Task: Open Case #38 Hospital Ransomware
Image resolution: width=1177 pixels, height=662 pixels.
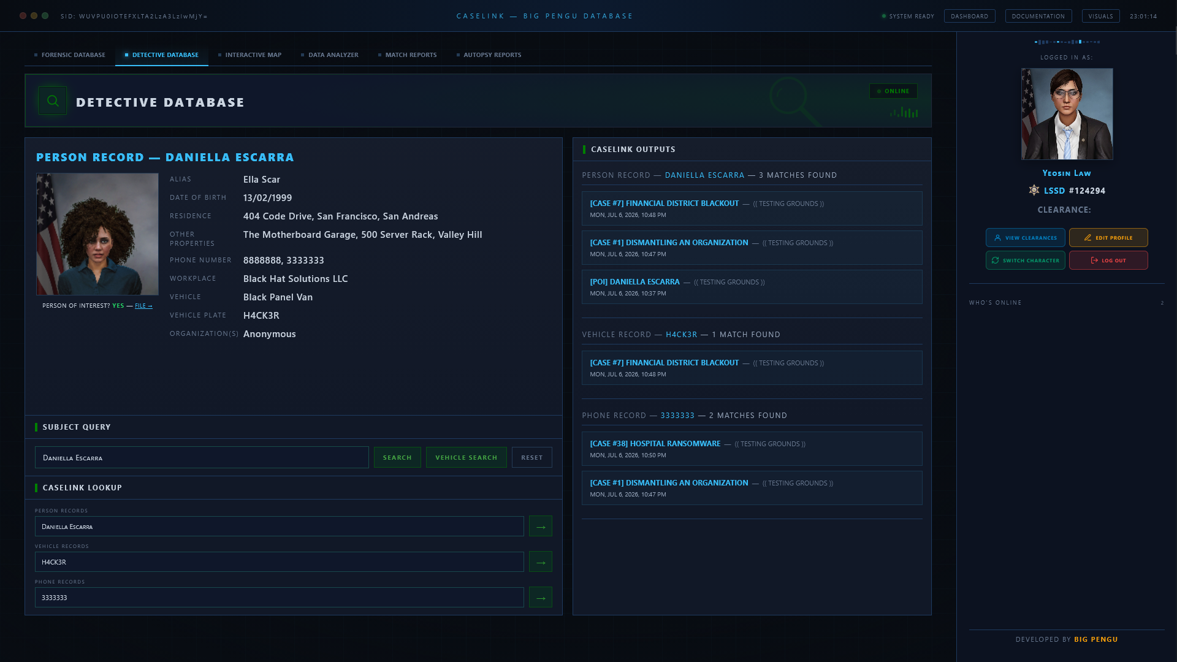Action: pyautogui.click(x=752, y=449)
